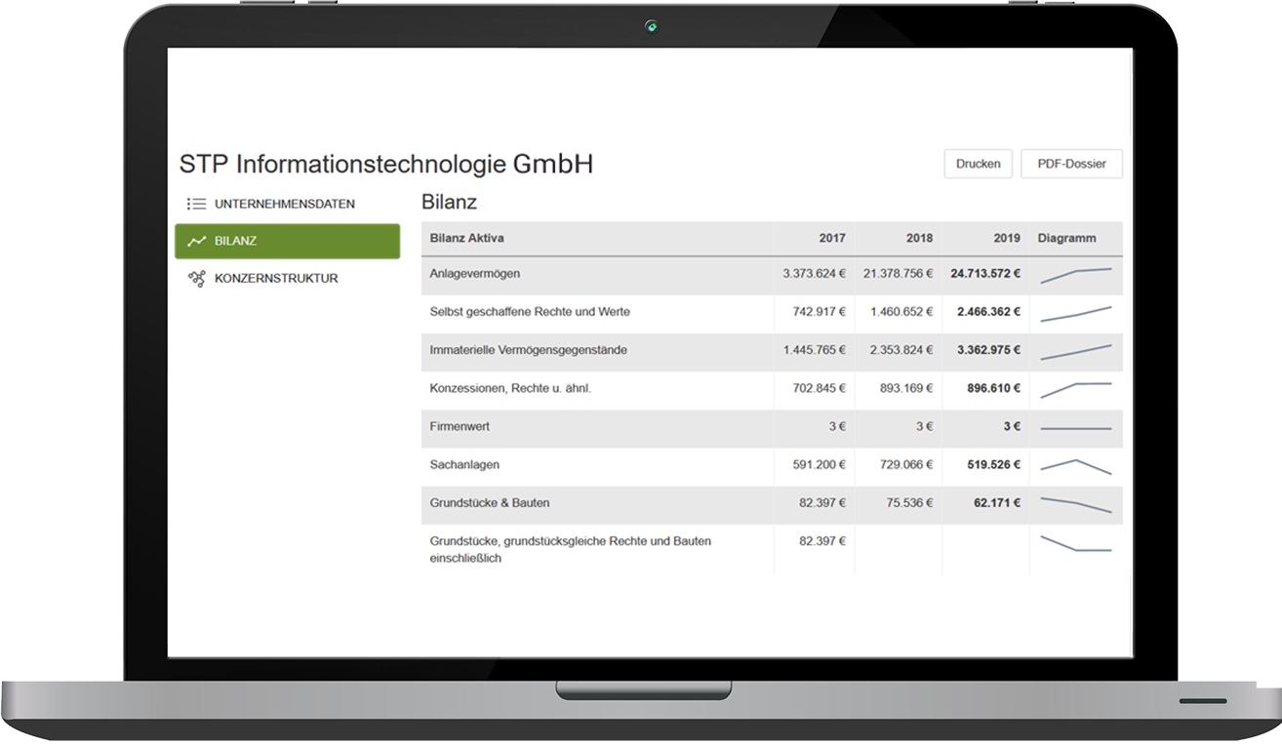Click the Bilanz chart-line icon
This screenshot has height=744, width=1282.
pos(196,241)
